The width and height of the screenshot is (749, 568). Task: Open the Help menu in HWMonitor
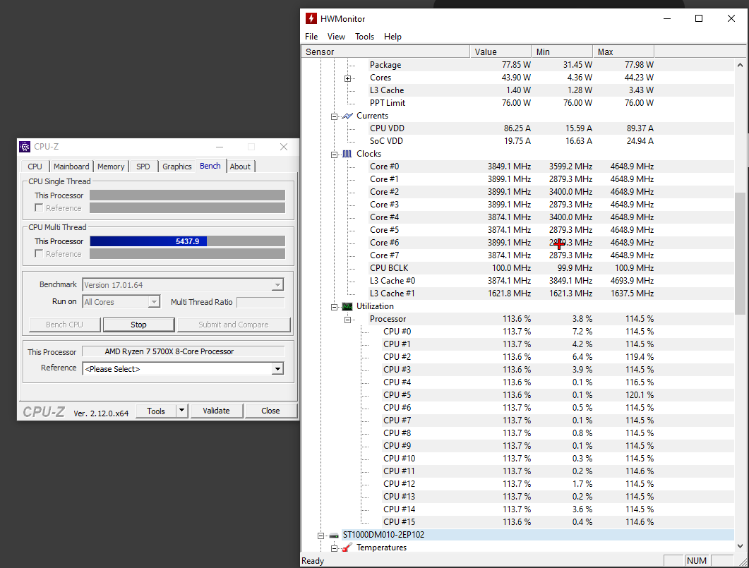393,36
